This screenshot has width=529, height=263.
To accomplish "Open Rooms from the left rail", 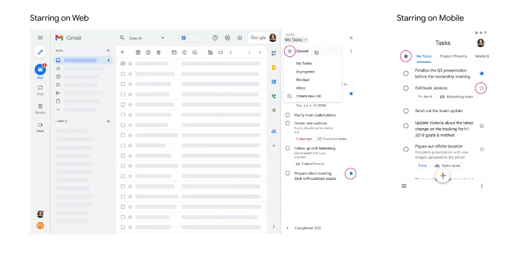I will click(x=40, y=108).
